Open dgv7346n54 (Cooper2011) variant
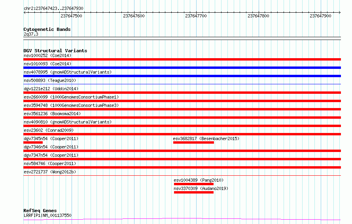Image resolution: width=352 pixels, height=224 pixels. click(51, 147)
